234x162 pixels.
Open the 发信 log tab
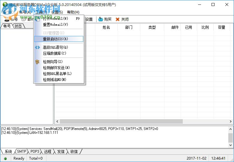click(61, 152)
